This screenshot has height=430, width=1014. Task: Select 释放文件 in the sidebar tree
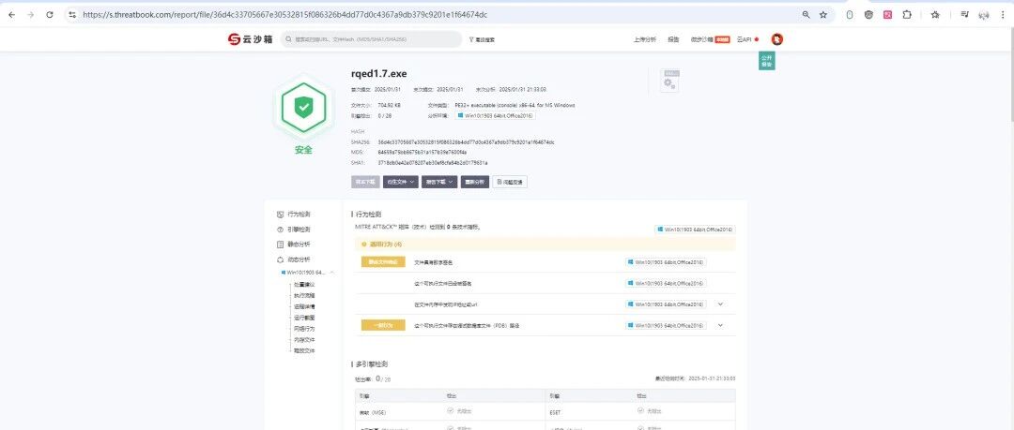pos(304,350)
